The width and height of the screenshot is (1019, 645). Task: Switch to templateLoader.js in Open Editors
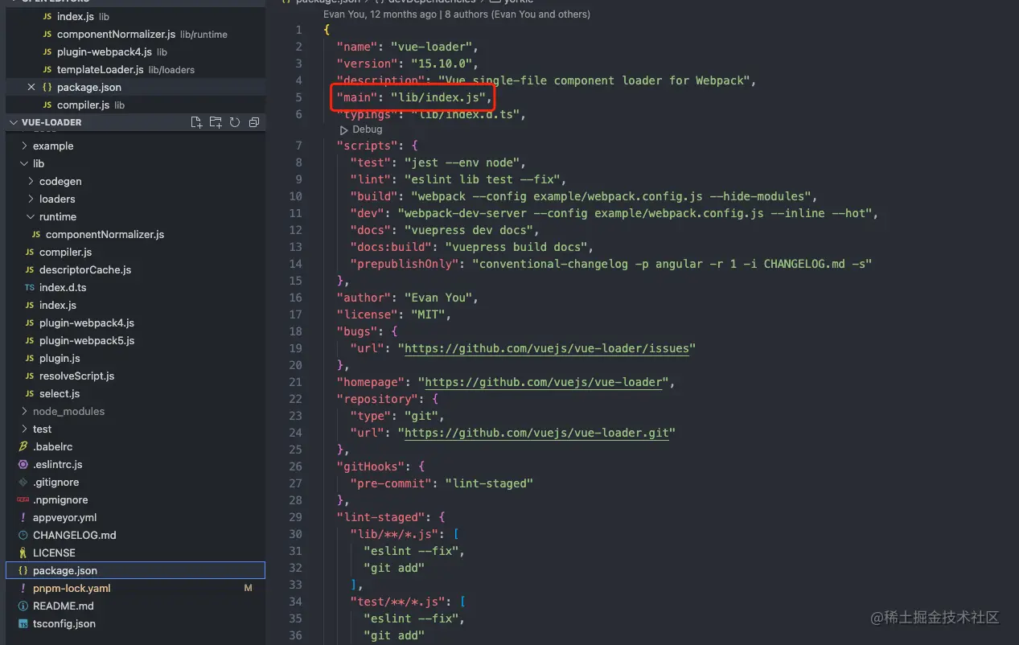(135, 69)
